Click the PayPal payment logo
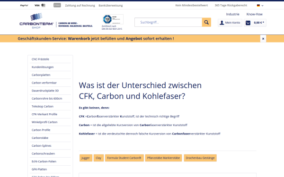The width and height of the screenshot is (284, 177). (24, 5)
